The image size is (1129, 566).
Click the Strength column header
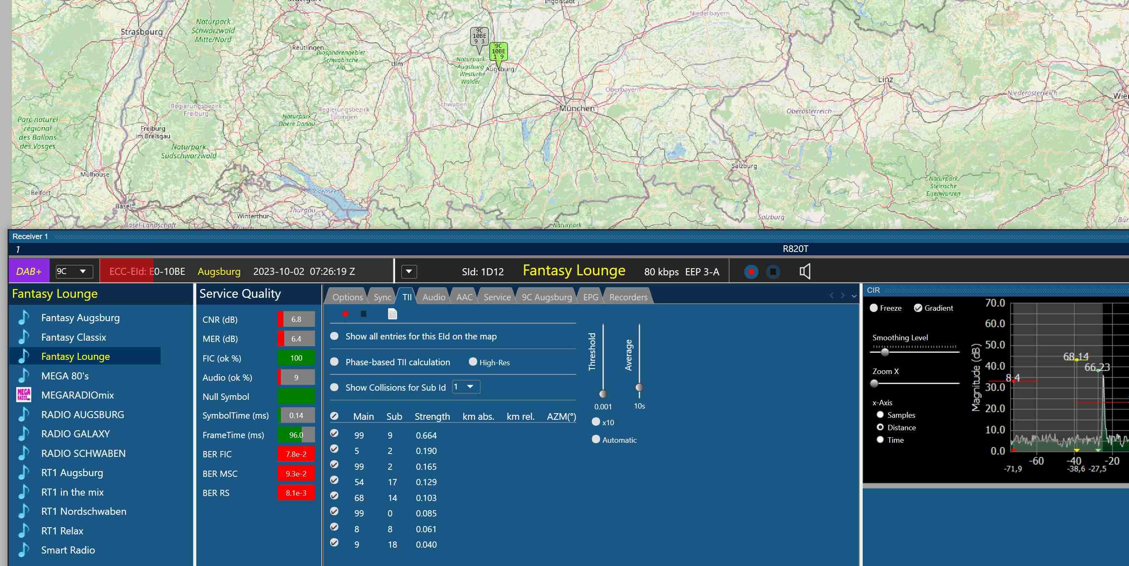tap(432, 416)
